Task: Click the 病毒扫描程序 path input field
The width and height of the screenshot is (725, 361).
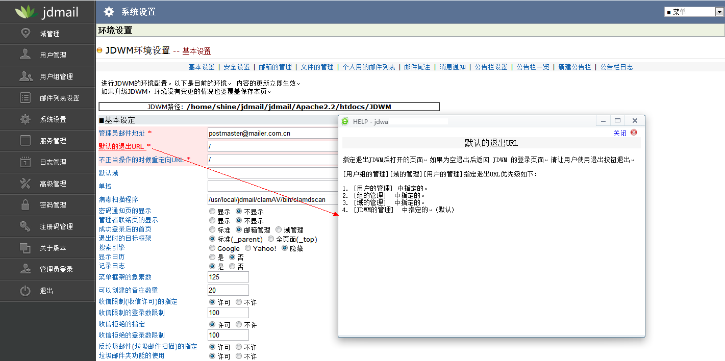Action: pos(273,199)
